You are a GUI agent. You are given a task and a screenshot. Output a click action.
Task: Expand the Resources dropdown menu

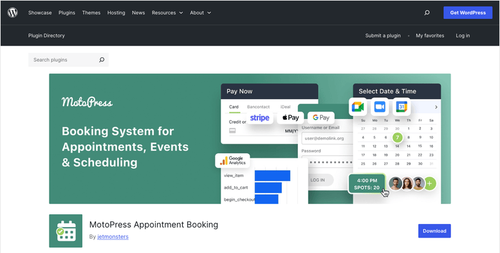click(x=167, y=13)
